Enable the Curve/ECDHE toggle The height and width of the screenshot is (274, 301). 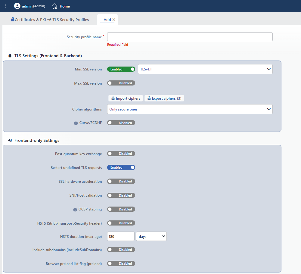pyautogui.click(x=121, y=123)
